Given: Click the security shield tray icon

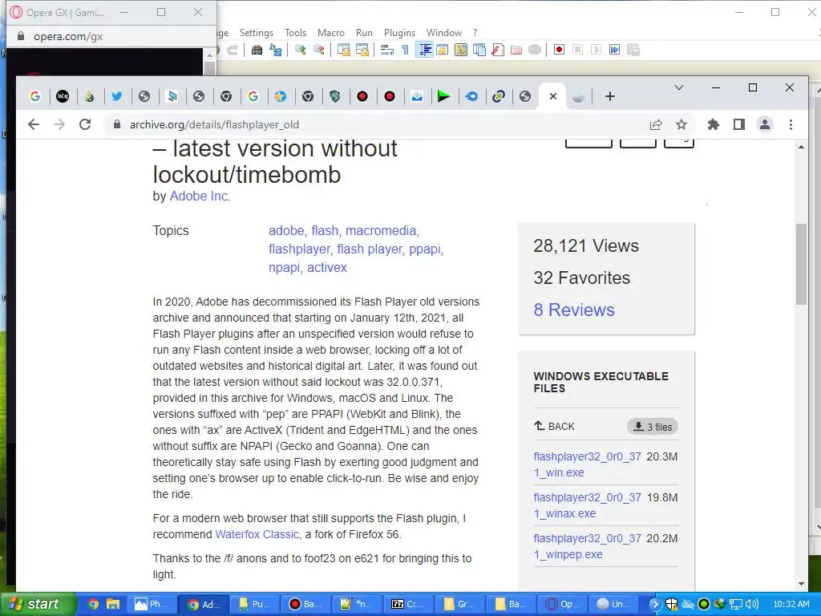Looking at the screenshot, I should coord(672,604).
